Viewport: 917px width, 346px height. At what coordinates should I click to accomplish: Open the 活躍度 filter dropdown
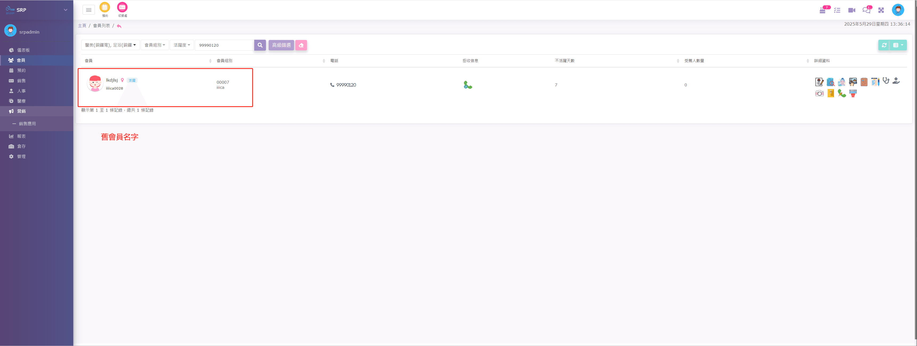click(x=181, y=45)
